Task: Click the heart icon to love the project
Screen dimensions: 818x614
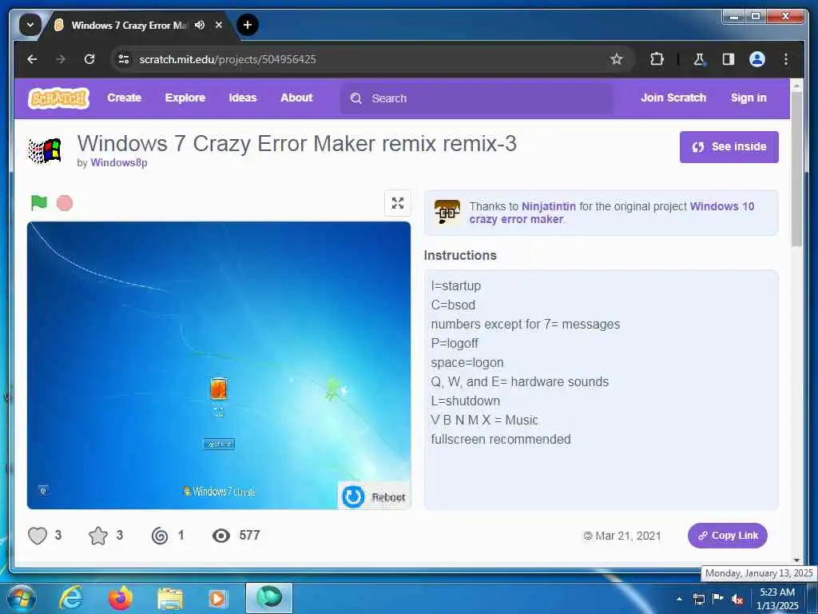Action: pyautogui.click(x=38, y=536)
